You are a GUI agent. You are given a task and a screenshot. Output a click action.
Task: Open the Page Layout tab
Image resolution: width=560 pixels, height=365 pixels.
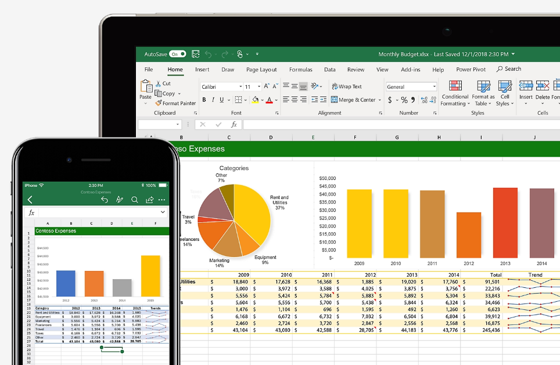[x=261, y=70]
